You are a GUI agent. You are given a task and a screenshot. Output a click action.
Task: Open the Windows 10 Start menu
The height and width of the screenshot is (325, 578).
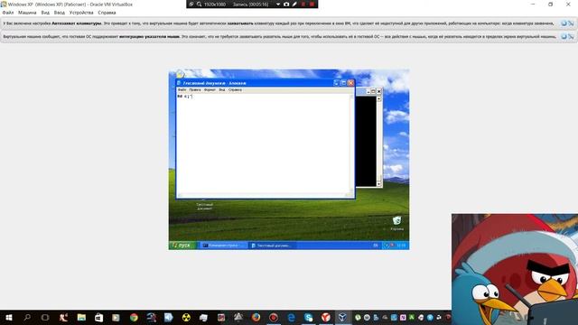[x=9, y=317]
